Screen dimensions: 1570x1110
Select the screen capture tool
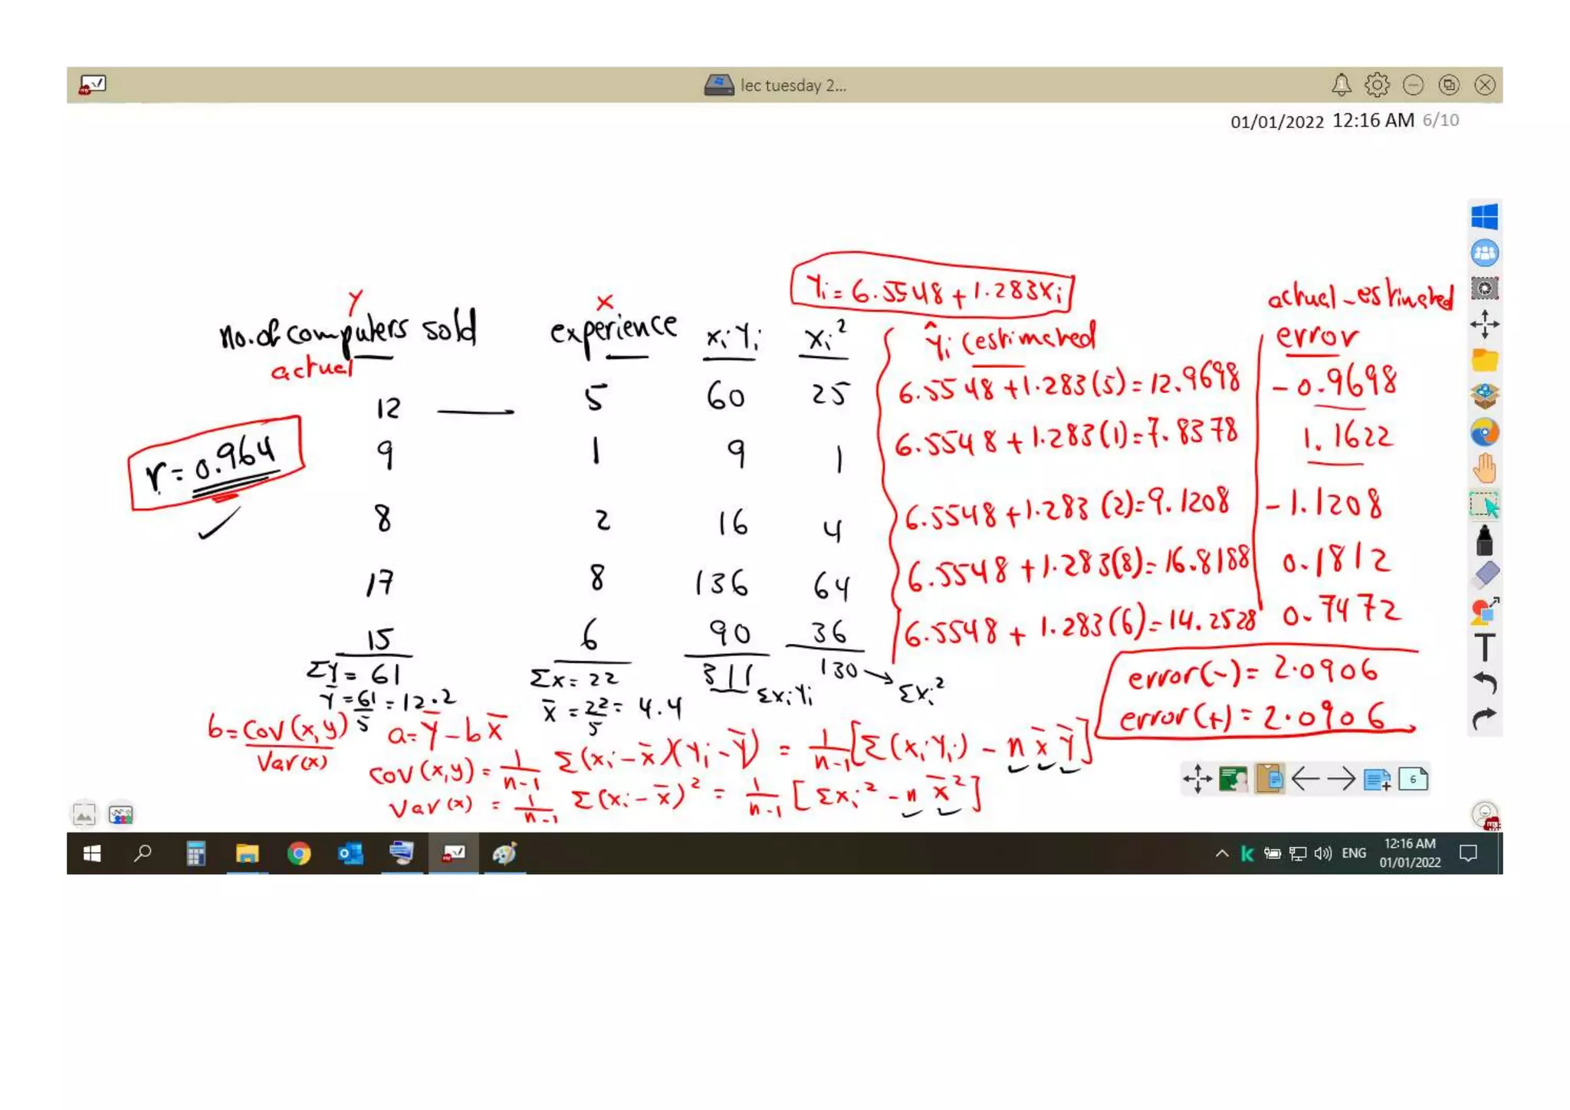point(1484,288)
